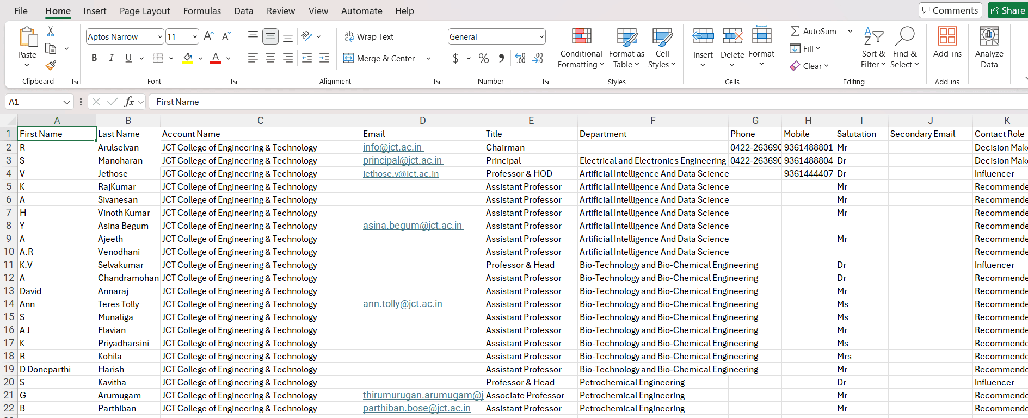The height and width of the screenshot is (418, 1028).
Task: Click the Comments button
Action: click(x=950, y=10)
